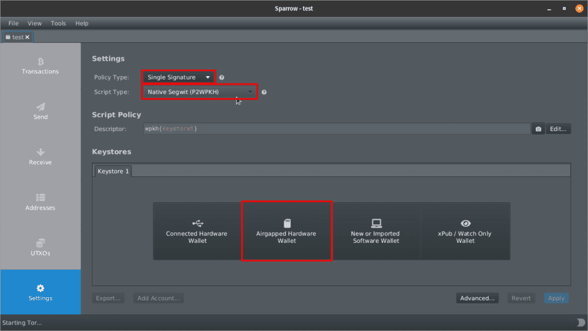Screen dimensions: 588x331
Task: Click the Add Account... button
Action: [x=158, y=298]
